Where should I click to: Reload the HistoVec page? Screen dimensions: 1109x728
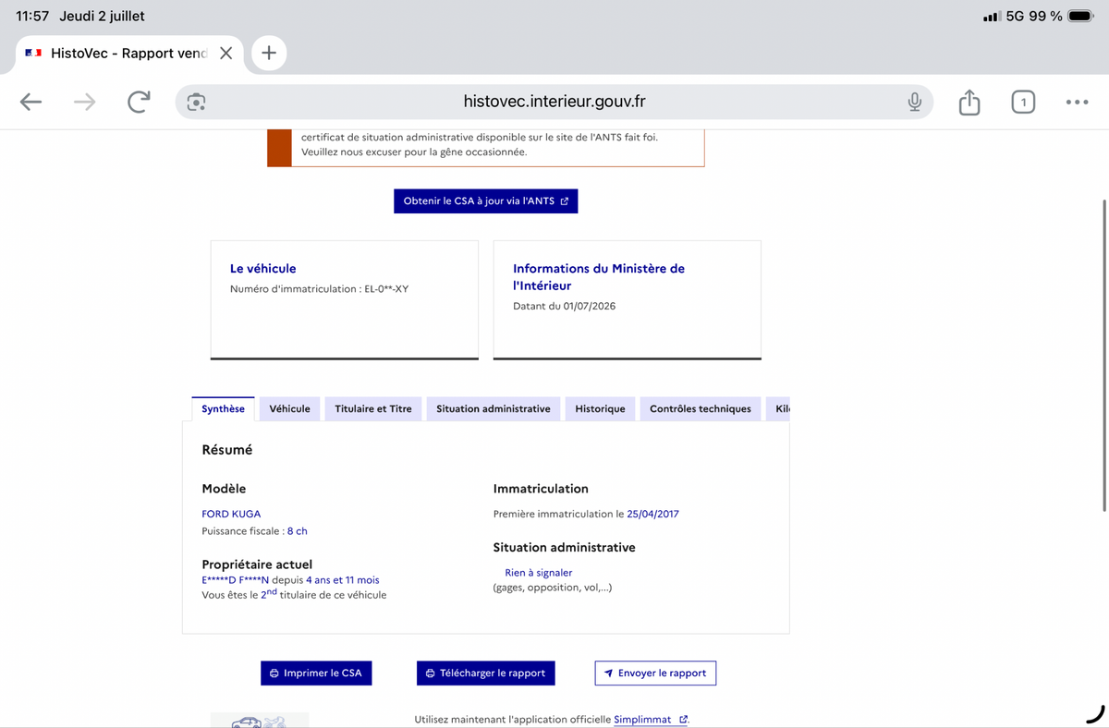(139, 102)
